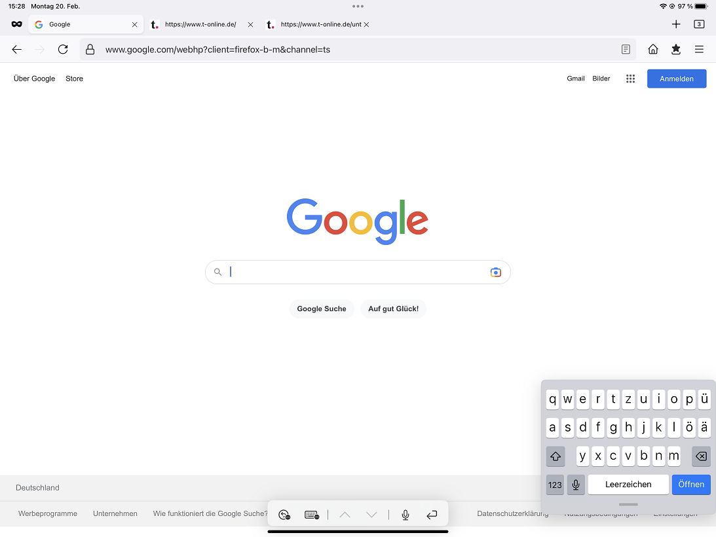Go back with the back arrow
The image size is (716, 537).
(17, 49)
